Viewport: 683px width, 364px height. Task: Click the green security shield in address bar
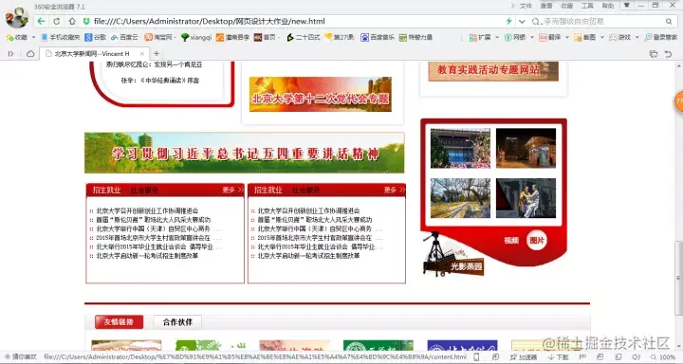tap(86, 22)
